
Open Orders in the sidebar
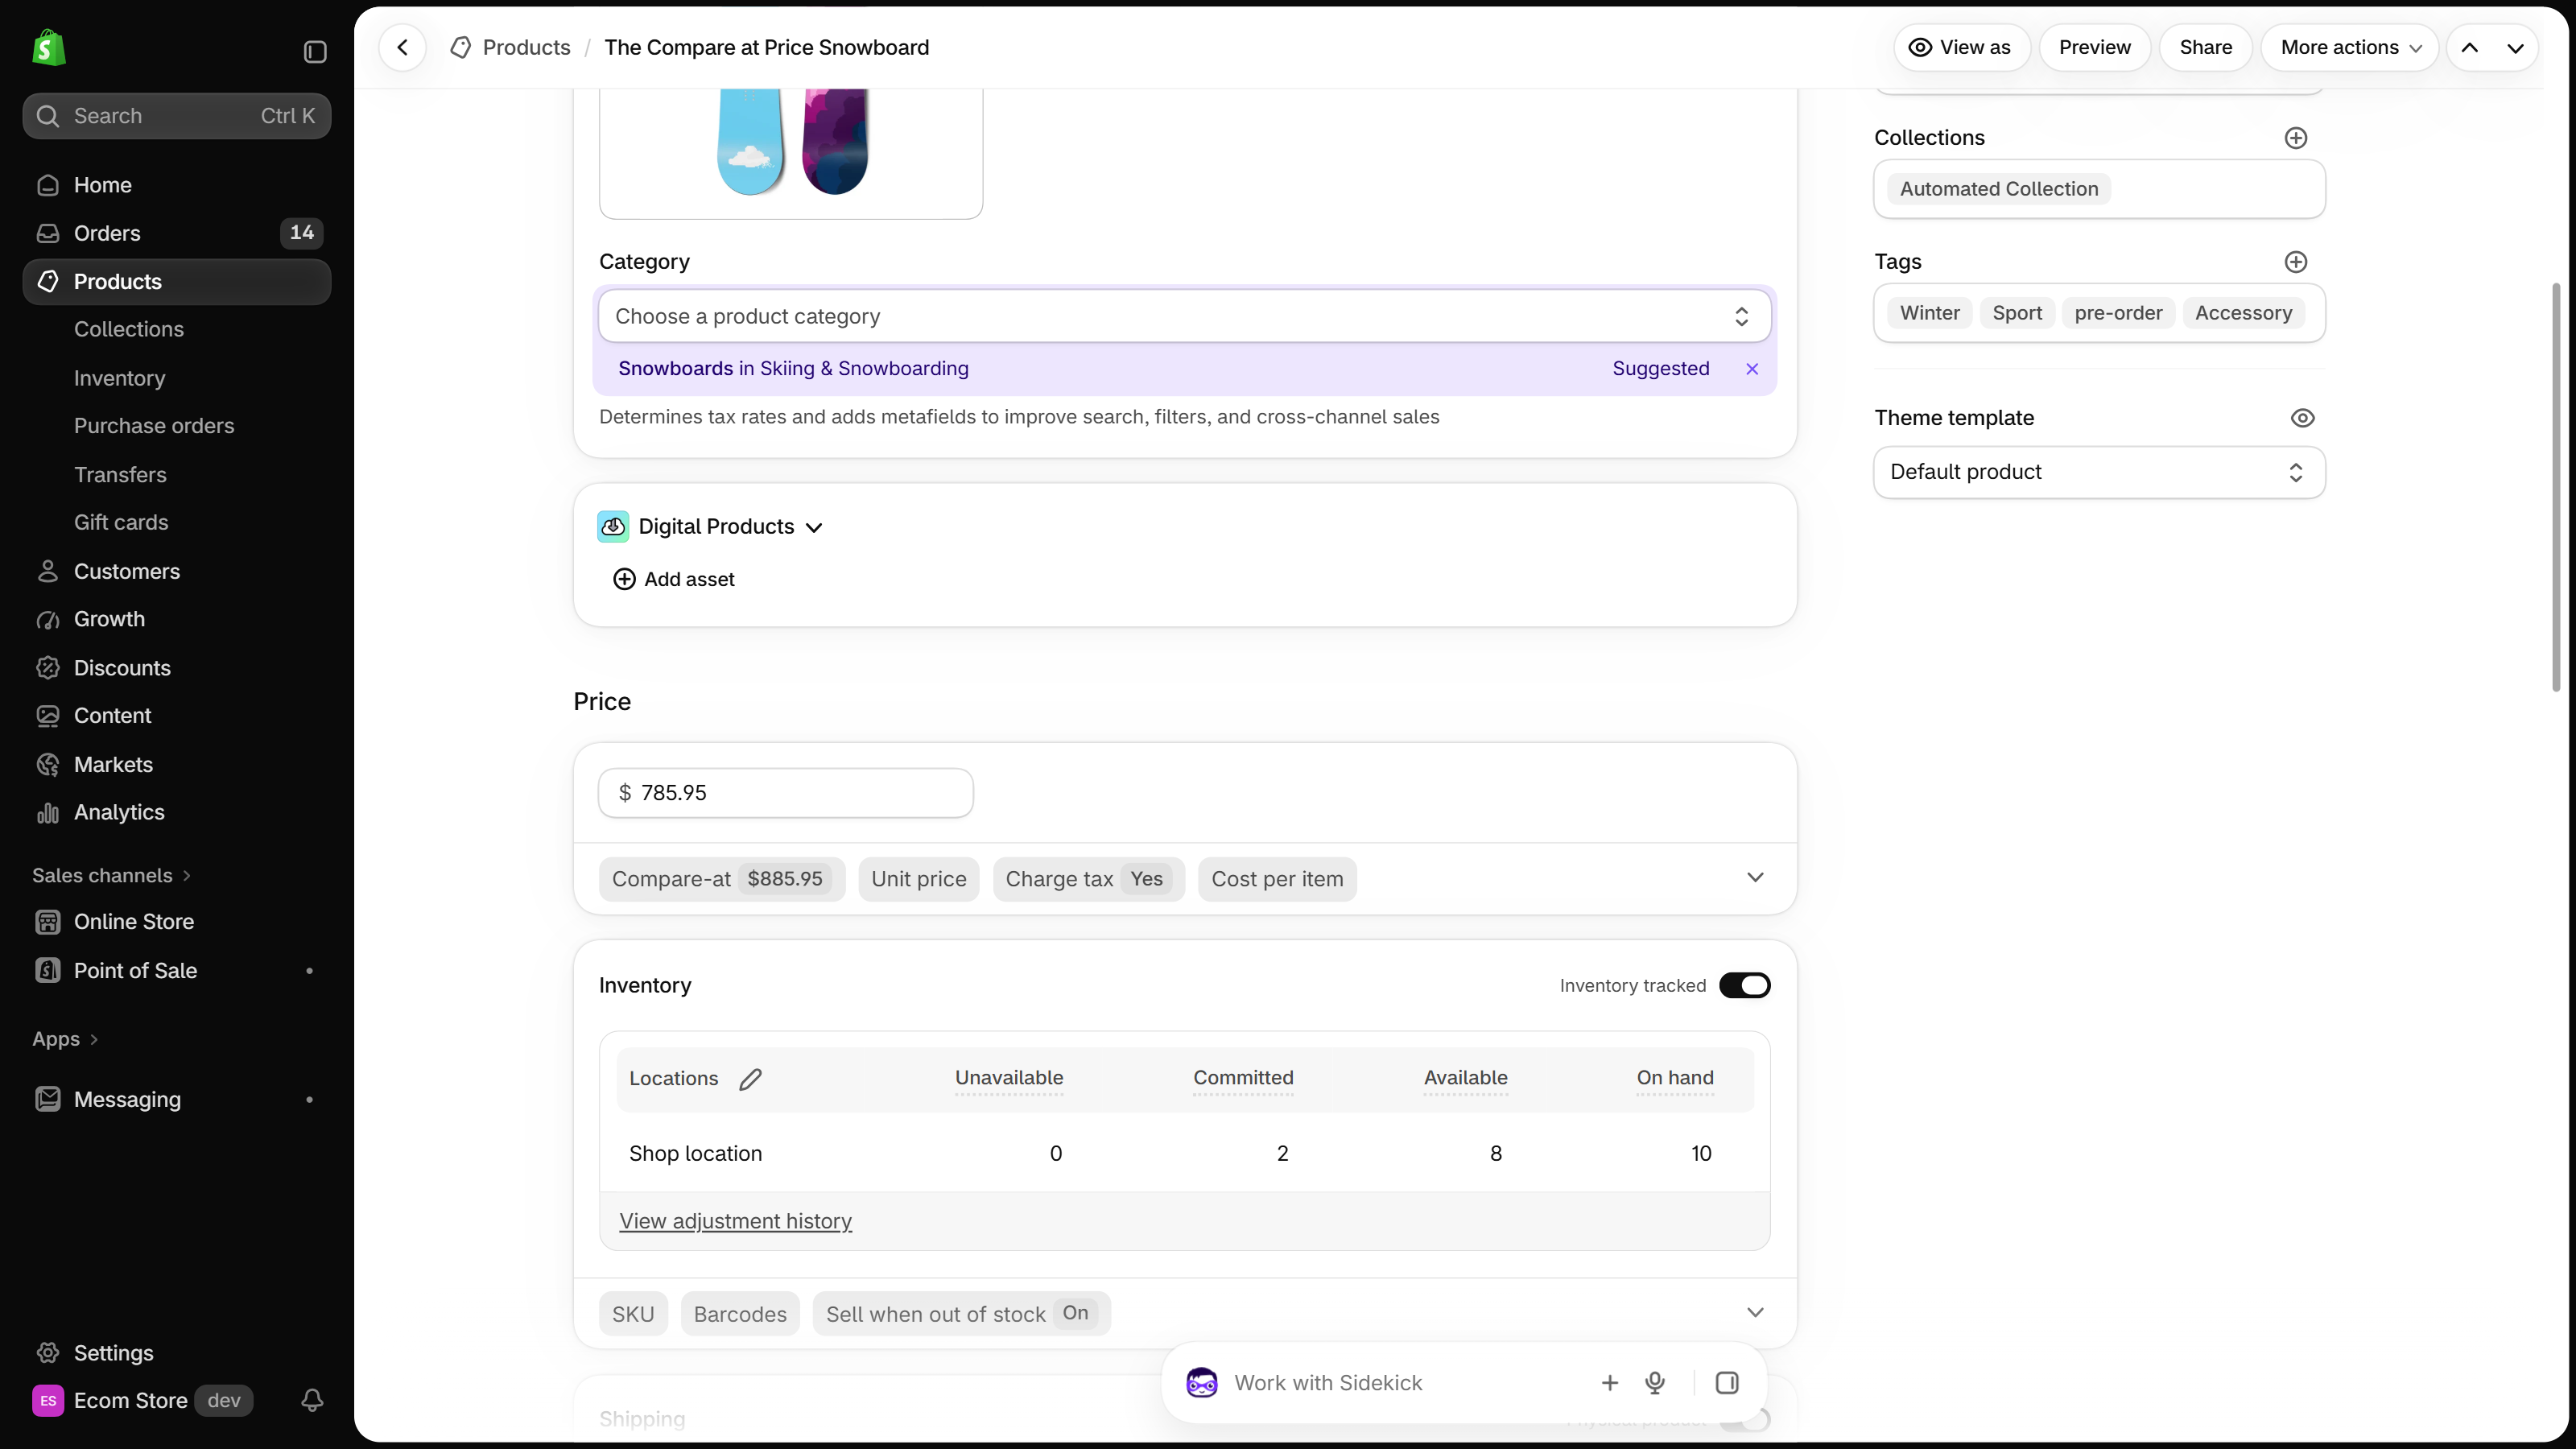pyautogui.click(x=177, y=233)
